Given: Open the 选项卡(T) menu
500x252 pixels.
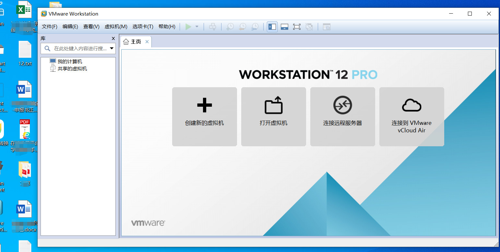Looking at the screenshot, I should [x=143, y=27].
